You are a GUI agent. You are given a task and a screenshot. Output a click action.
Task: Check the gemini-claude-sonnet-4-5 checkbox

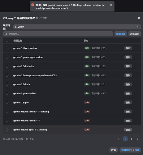7,120
